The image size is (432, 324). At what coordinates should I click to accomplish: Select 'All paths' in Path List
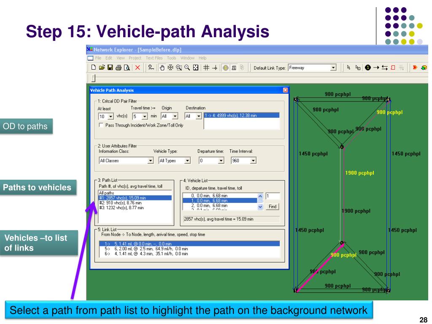[x=135, y=193]
